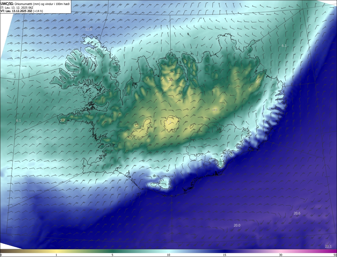The width and height of the screenshot is (337, 257).
Task: Click the 20.0 value label in the southern ocean
Action: coord(237,225)
